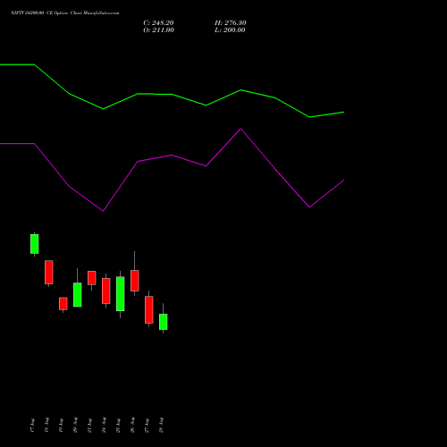Click the 28 Aug date axis label
447x447 pixels.
[161, 426]
